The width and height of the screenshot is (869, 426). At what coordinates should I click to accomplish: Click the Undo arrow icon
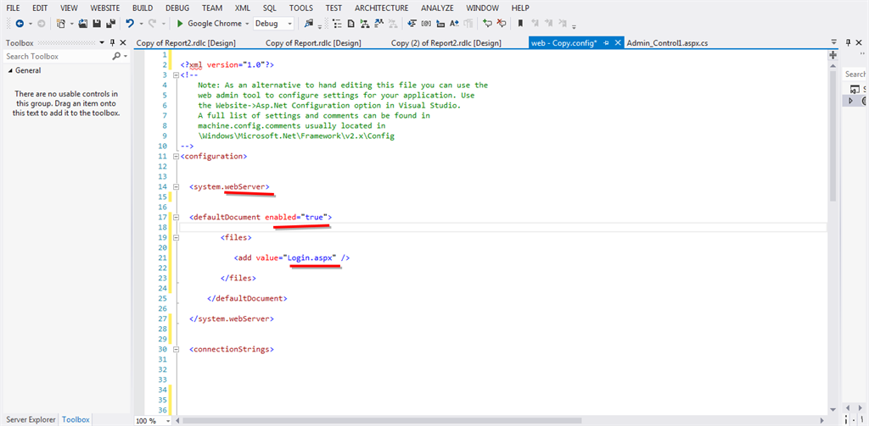click(130, 24)
